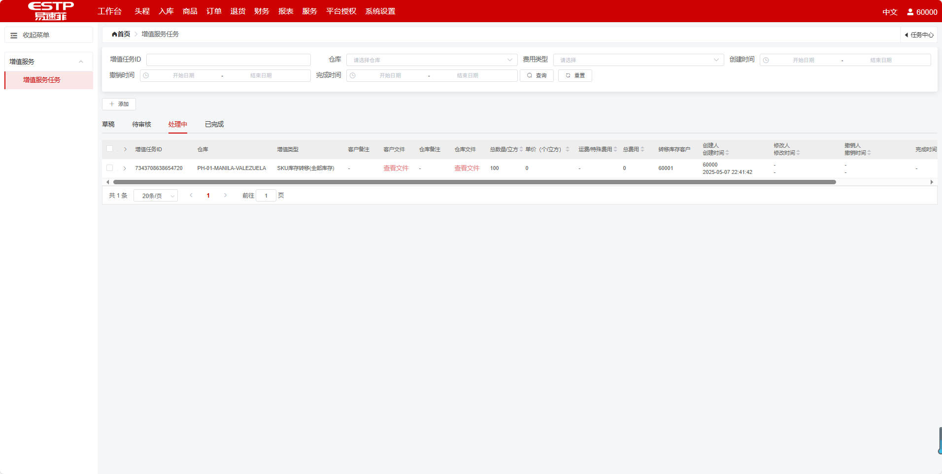The width and height of the screenshot is (942, 474).
Task: Open the 20条/页 page size dropdown
Action: (156, 196)
